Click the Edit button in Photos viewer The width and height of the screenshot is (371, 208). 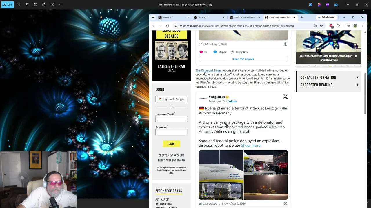[7, 5]
